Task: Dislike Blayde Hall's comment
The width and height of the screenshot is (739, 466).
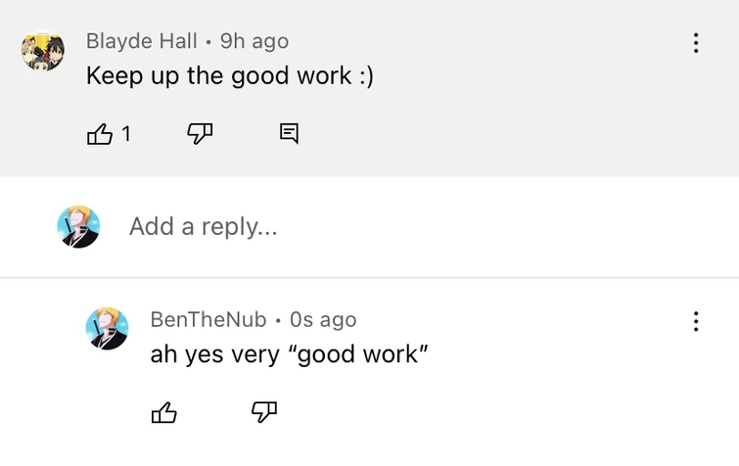Action: pyautogui.click(x=200, y=134)
